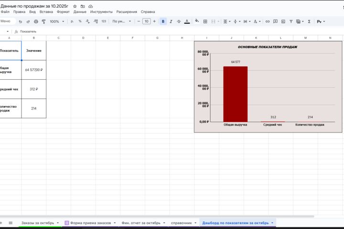Rename the document title

(x=34, y=6)
